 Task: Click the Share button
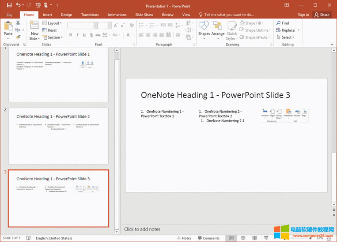(322, 15)
